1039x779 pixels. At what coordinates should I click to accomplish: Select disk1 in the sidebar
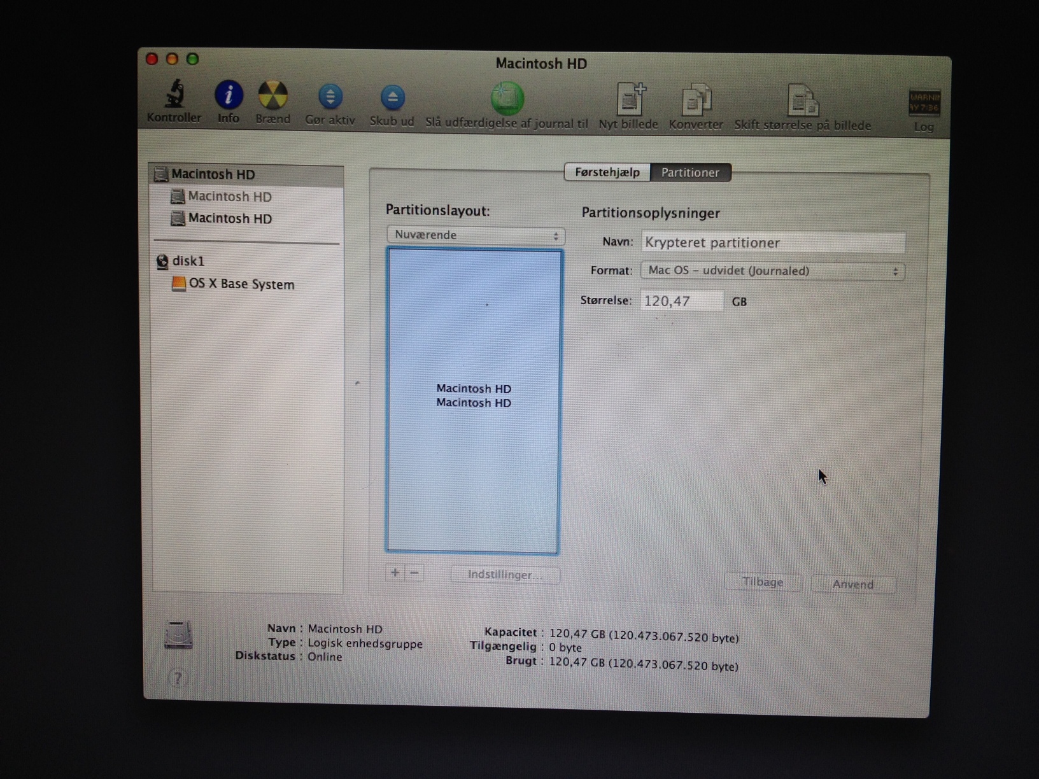click(x=185, y=261)
